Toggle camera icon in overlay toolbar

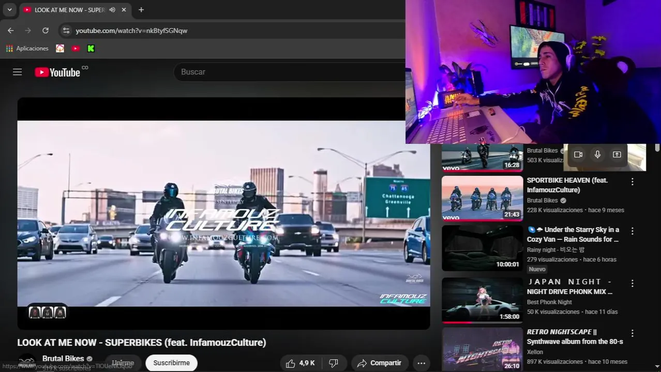point(578,154)
